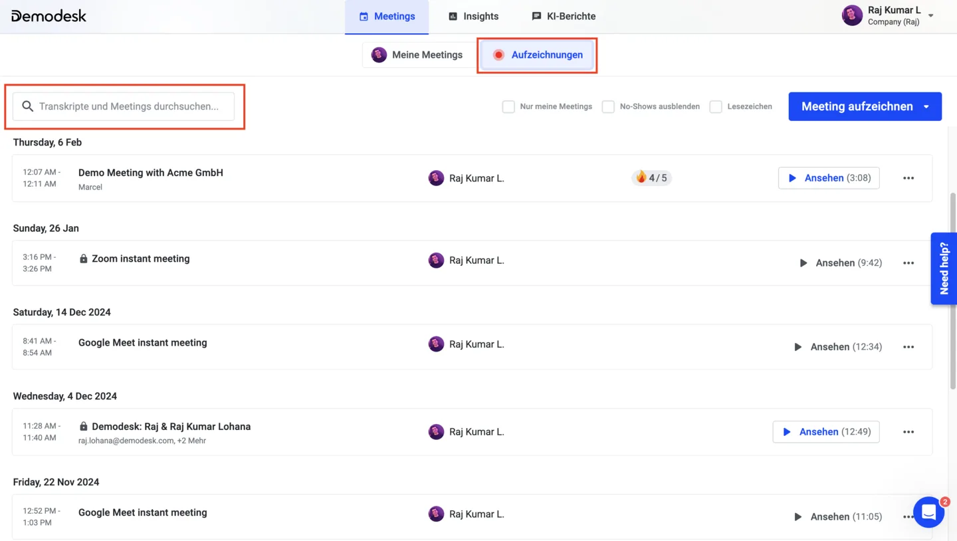
Task: Click the Sunday, 26 Jan date heading
Action: [46, 228]
